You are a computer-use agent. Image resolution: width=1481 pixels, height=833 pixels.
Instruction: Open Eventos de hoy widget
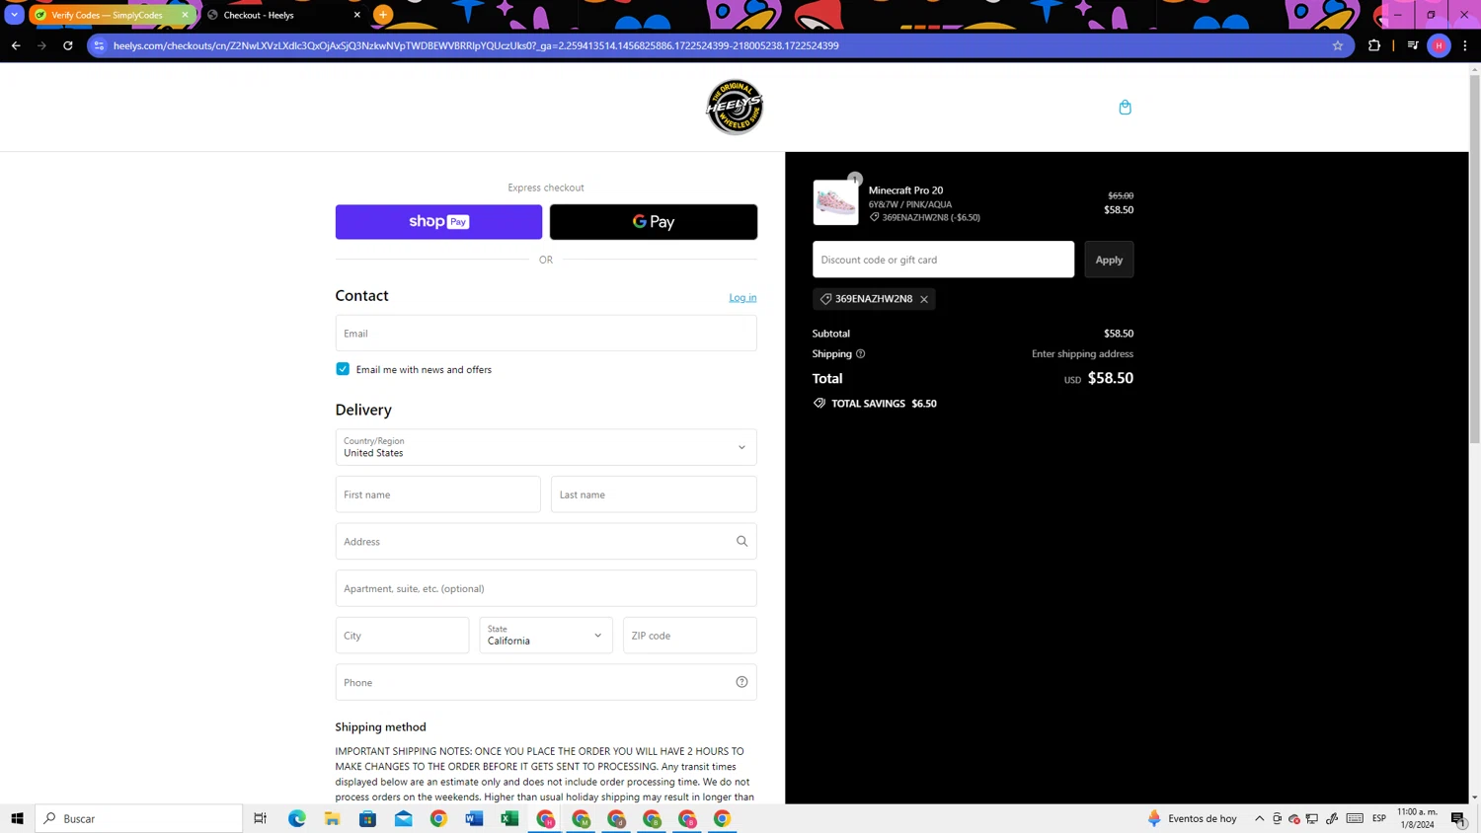pos(1192,818)
